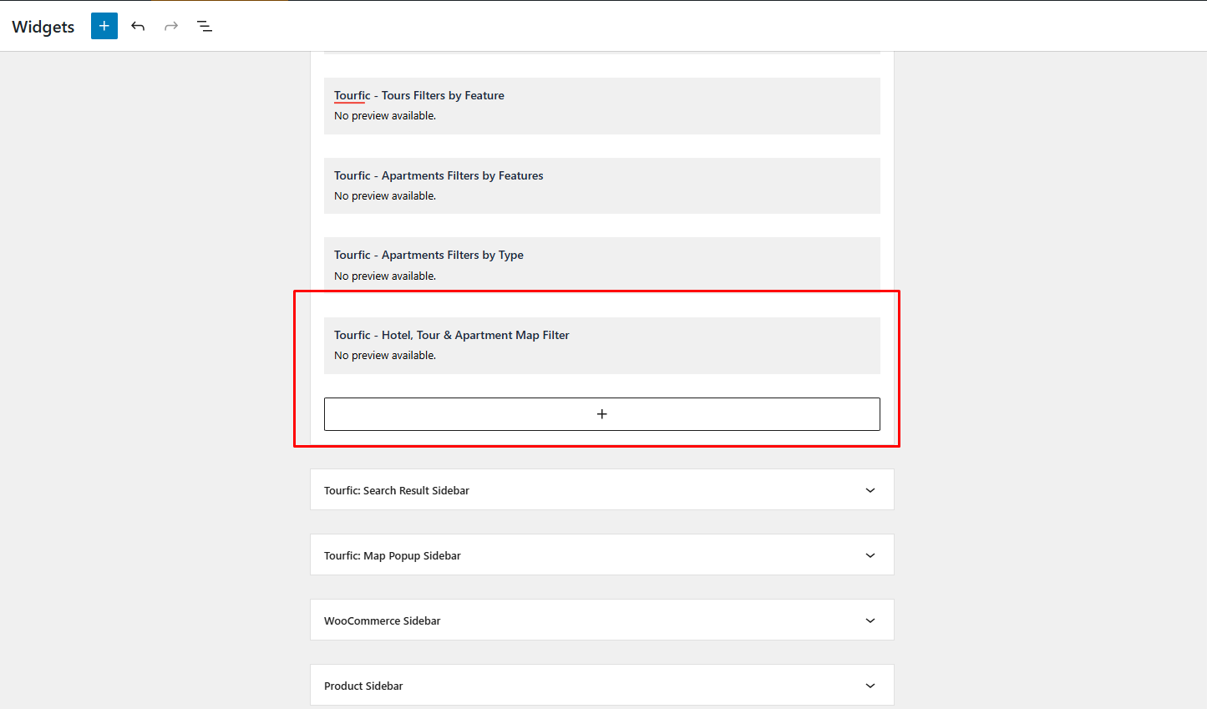This screenshot has width=1207, height=709.
Task: Click 'No preview available.' under Apartments Filters by Type
Action: tap(385, 276)
